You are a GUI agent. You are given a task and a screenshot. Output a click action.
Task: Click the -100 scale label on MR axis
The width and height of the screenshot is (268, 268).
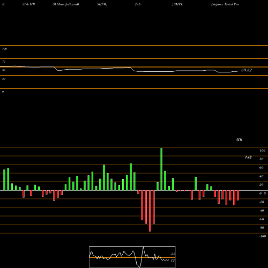263,236
